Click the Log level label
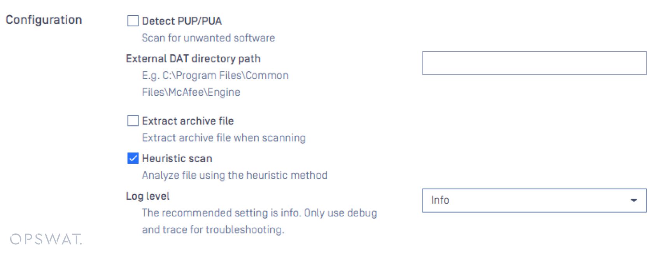Viewport: 666px width, 256px height. 147,196
